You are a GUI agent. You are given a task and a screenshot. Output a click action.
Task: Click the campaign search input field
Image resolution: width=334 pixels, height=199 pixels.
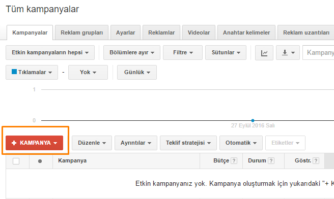coord(318,52)
